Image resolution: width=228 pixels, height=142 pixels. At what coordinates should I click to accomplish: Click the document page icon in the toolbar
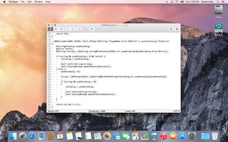[79, 29]
